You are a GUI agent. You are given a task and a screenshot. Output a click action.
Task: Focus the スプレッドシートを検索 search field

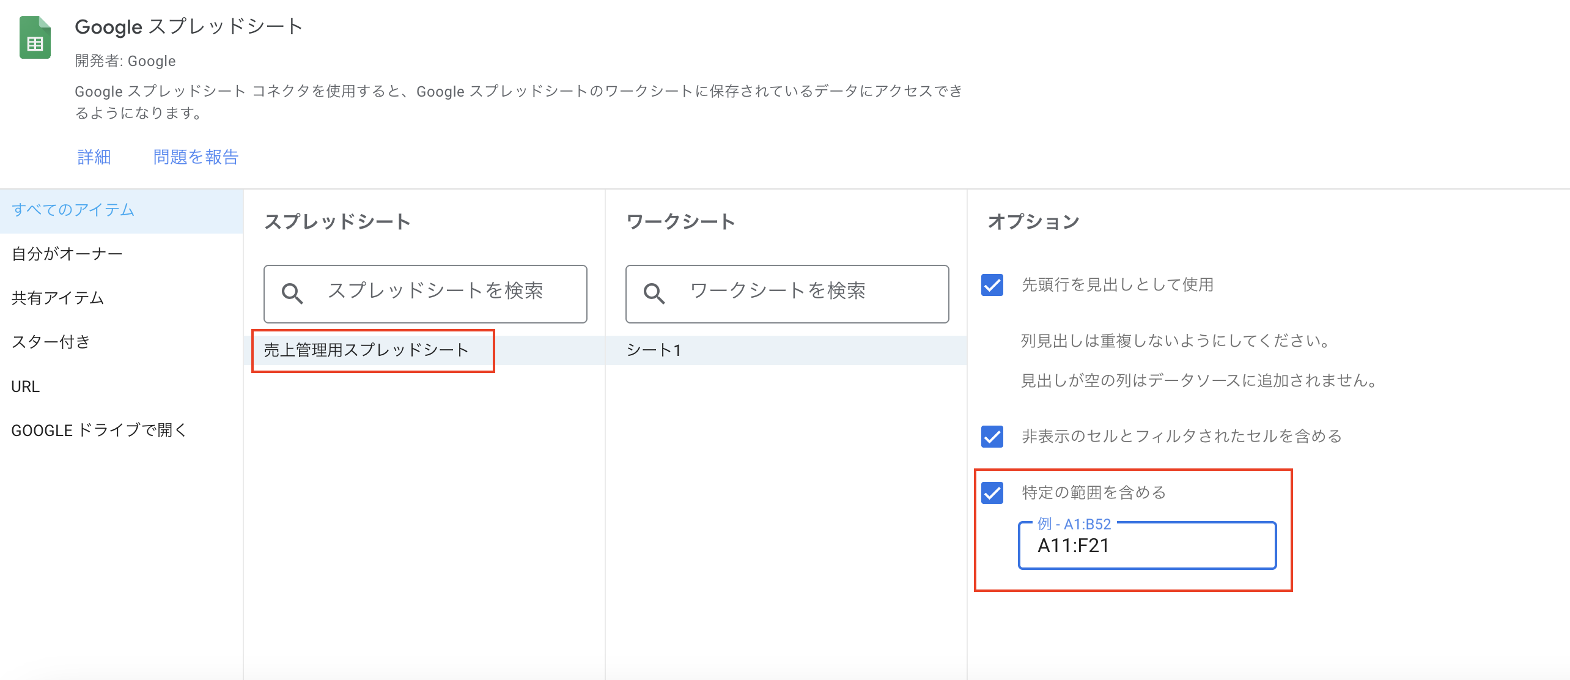(435, 292)
